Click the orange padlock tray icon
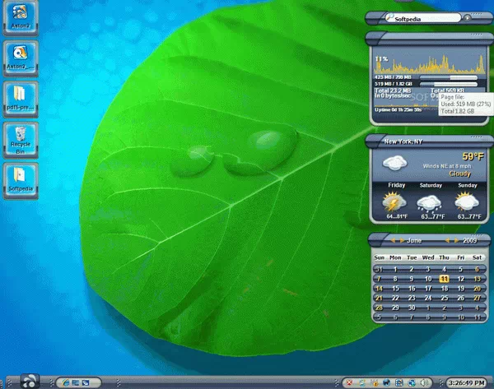 tap(375, 382)
